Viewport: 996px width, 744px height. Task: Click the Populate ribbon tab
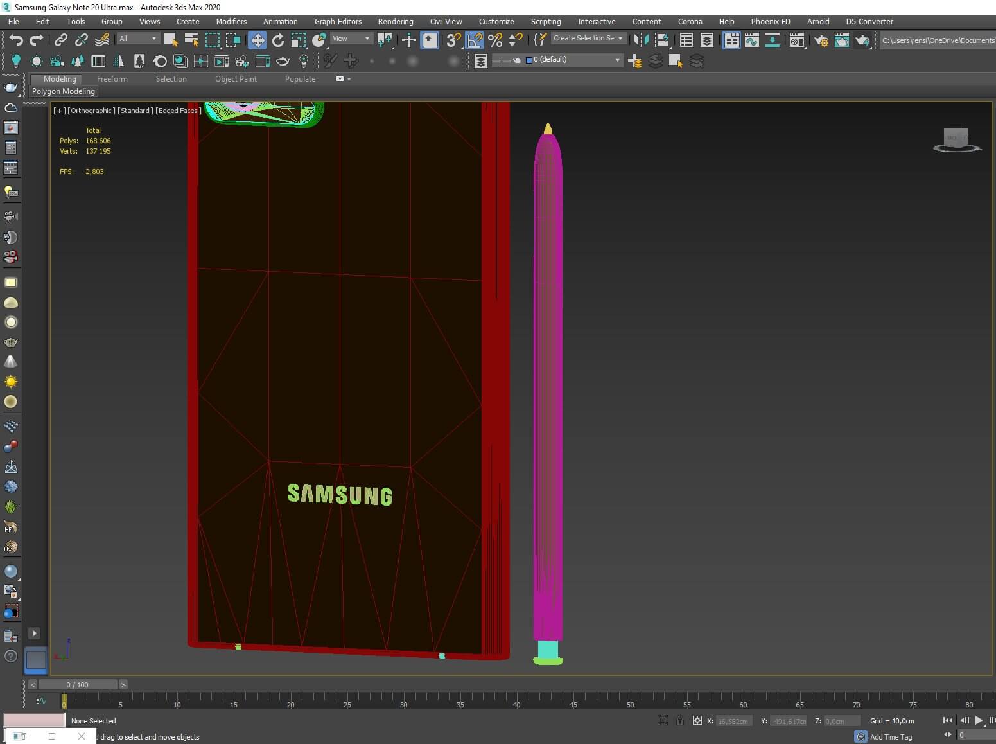tap(300, 79)
